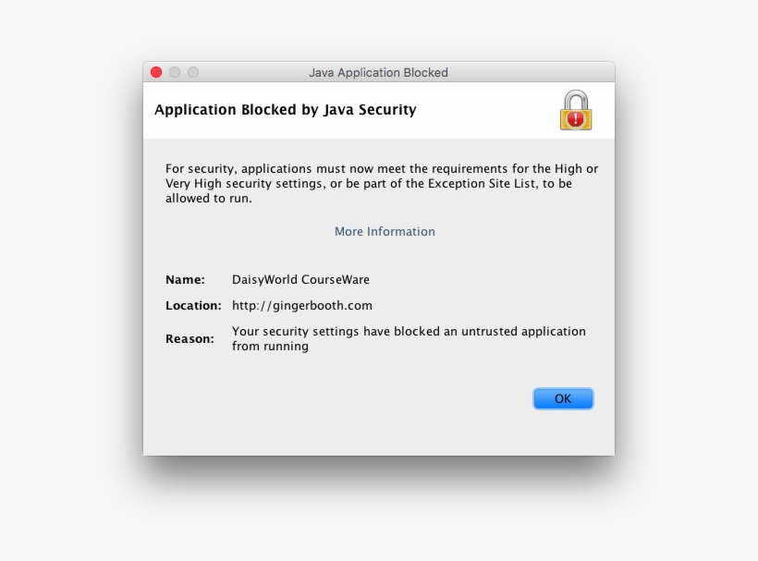
Task: Click the Location field label
Action: [x=193, y=305]
